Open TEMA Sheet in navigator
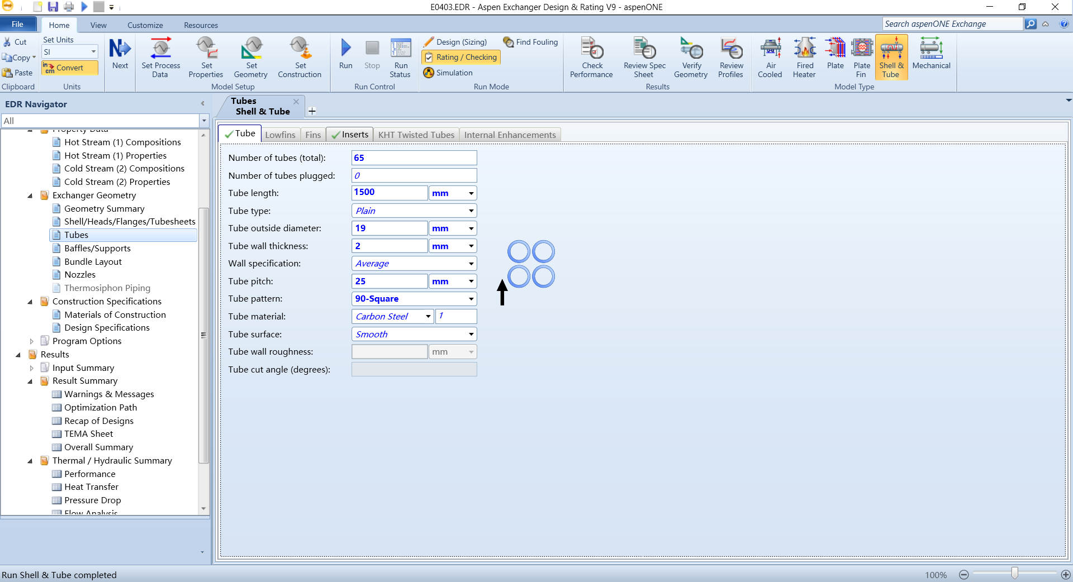This screenshot has height=582, width=1073. (x=88, y=434)
